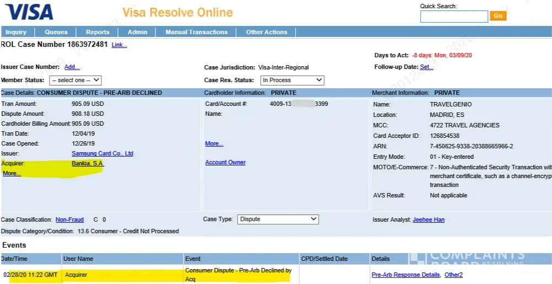552x284 pixels.
Task: Open the Manual Transactions menu
Action: pos(196,32)
